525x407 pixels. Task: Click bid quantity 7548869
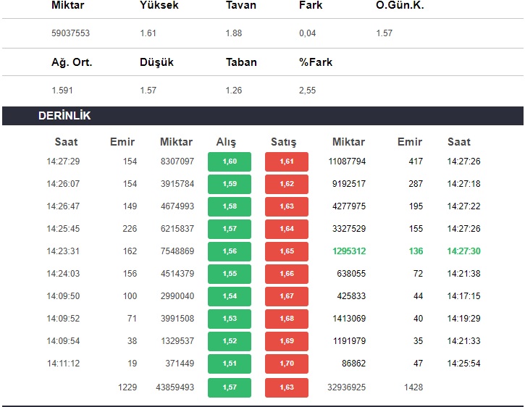pyautogui.click(x=177, y=251)
